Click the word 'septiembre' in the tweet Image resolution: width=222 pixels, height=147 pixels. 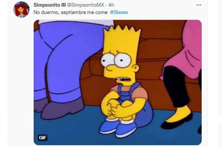tap(74, 12)
